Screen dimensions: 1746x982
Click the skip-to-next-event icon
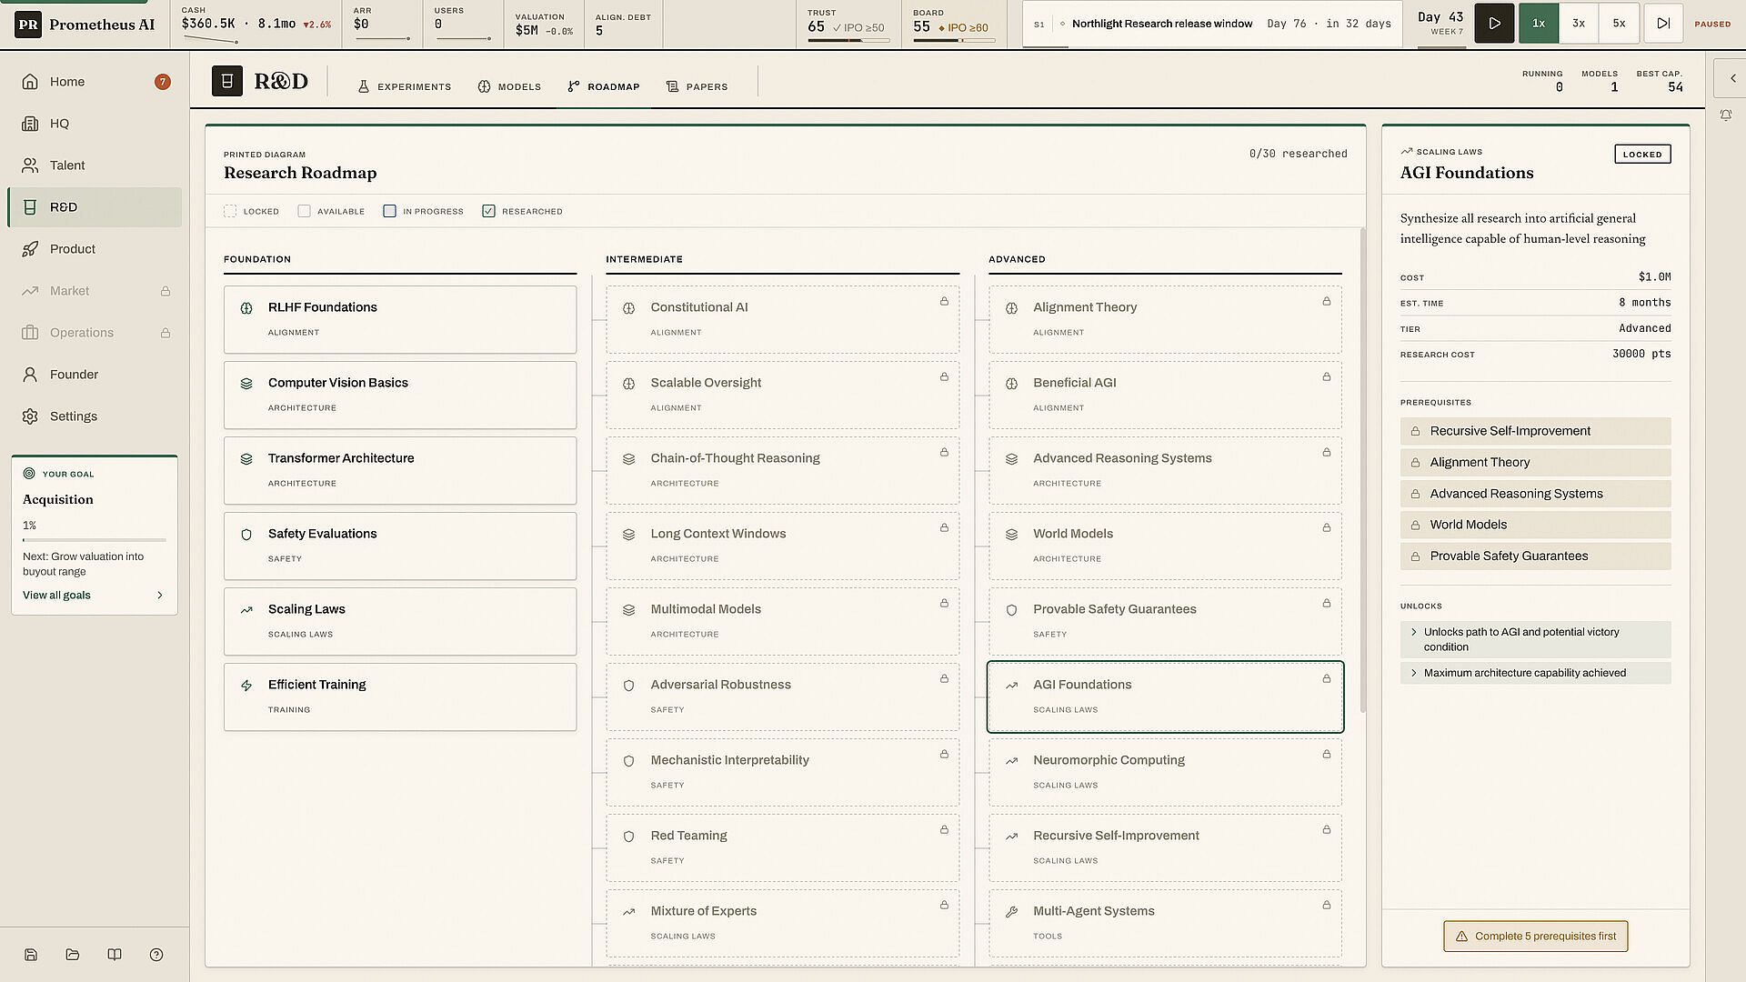click(x=1662, y=24)
